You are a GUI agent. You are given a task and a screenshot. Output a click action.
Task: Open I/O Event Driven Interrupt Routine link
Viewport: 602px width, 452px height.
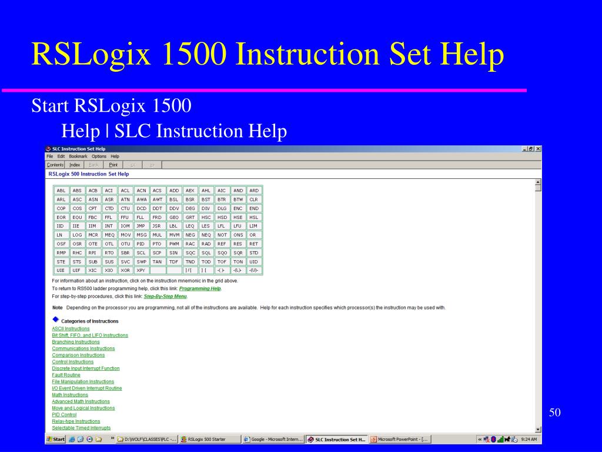tap(87, 388)
